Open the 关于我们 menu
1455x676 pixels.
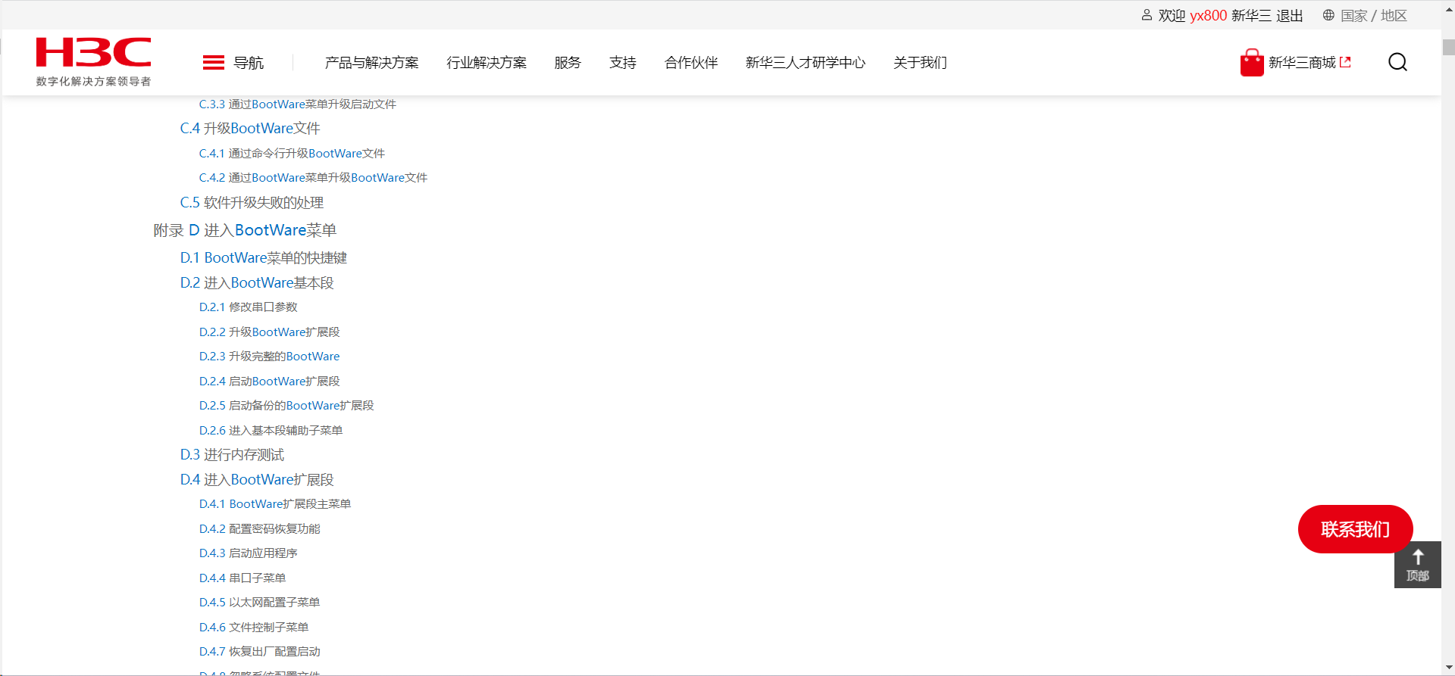(920, 63)
